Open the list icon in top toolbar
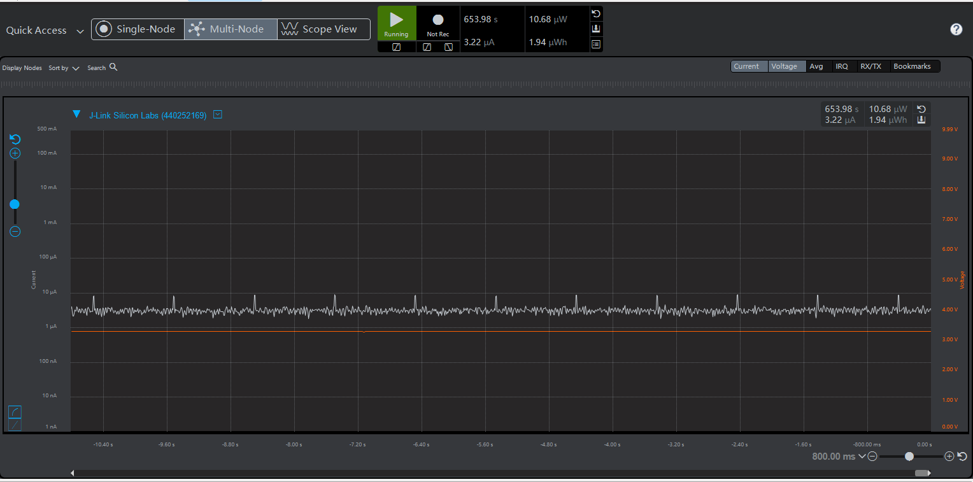The image size is (973, 482). [596, 45]
